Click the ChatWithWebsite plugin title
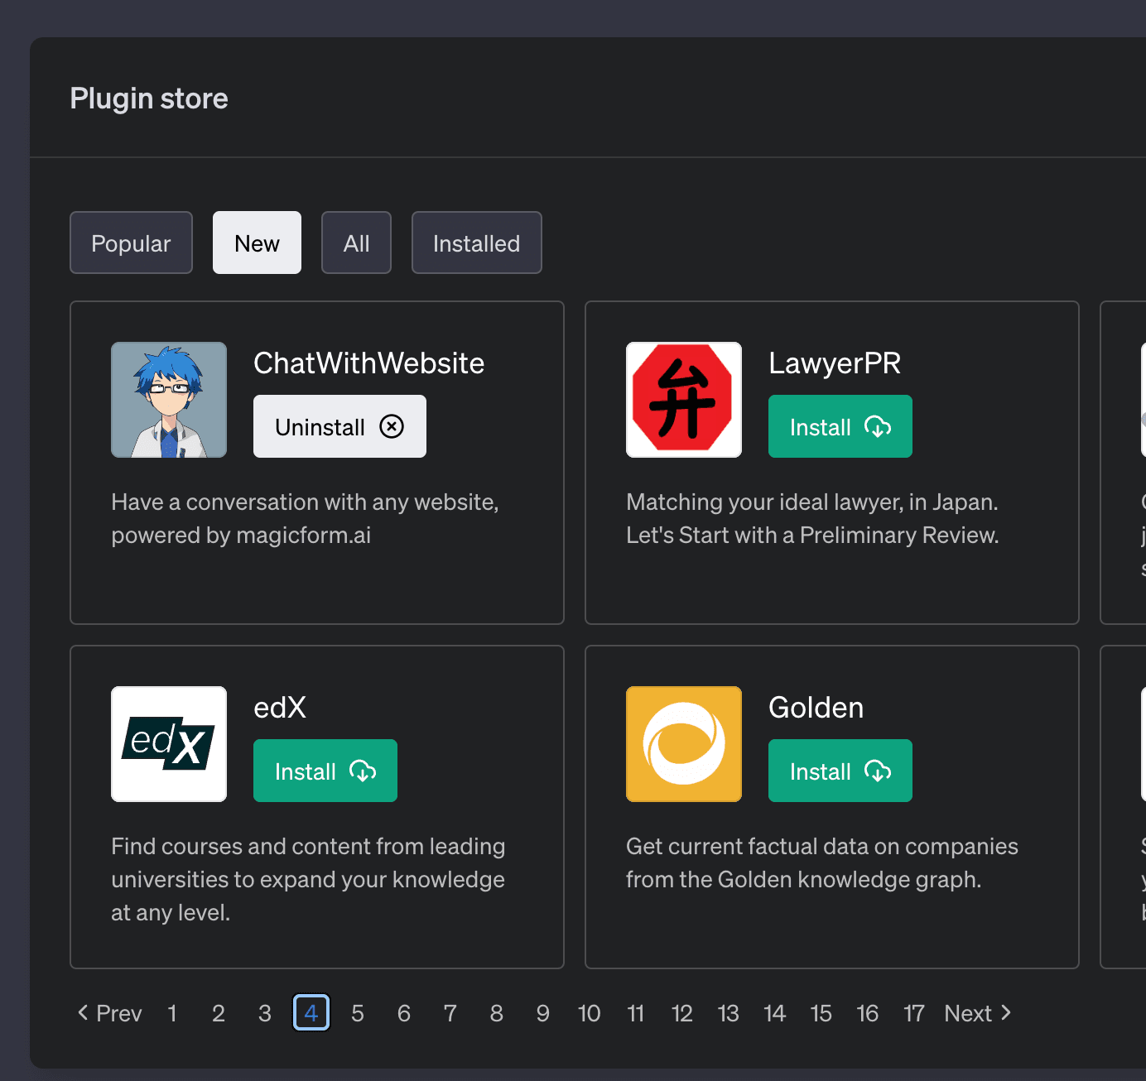1146x1081 pixels. click(369, 363)
